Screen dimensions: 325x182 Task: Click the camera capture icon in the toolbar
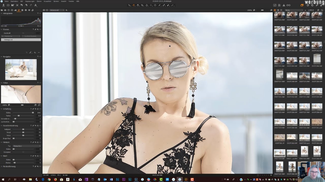pyautogui.click(x=8, y=5)
